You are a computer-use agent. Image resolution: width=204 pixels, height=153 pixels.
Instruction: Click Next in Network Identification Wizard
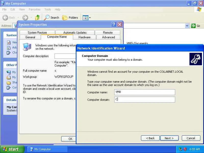169,138
